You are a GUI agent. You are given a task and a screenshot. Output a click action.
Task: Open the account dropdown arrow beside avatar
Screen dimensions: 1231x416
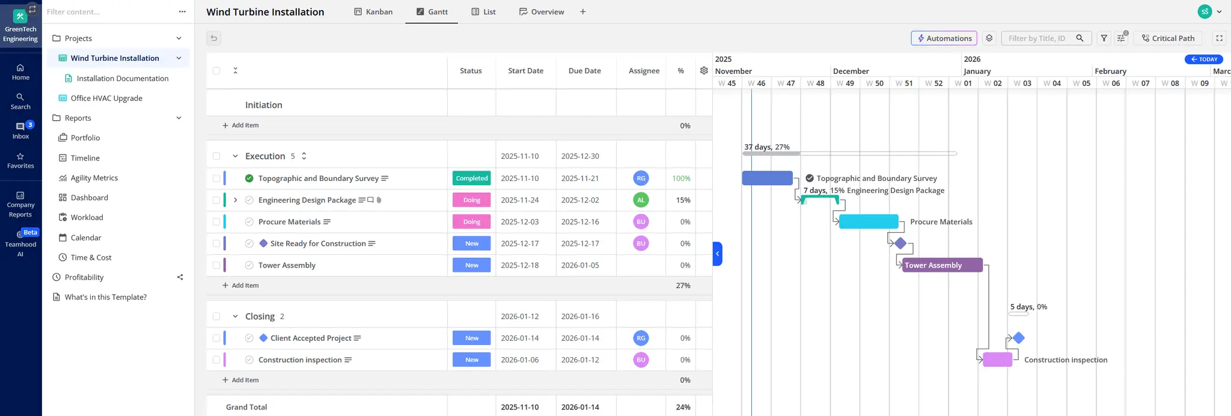pyautogui.click(x=1219, y=11)
